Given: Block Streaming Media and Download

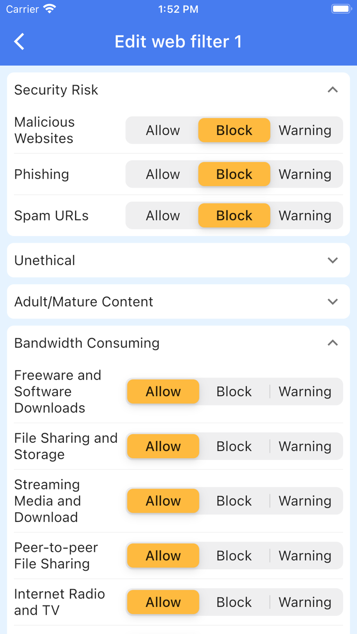Looking at the screenshot, I should [234, 500].
